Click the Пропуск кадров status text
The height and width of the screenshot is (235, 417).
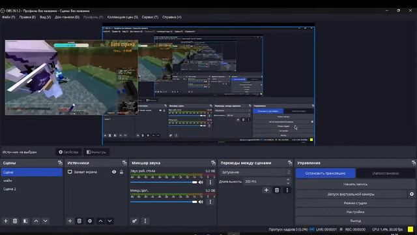coord(288,229)
